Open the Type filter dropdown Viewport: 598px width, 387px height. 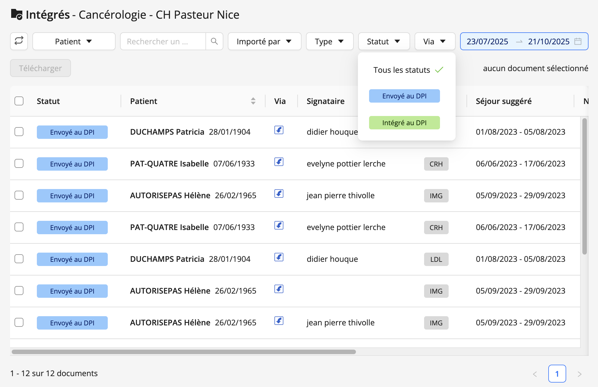(x=330, y=41)
